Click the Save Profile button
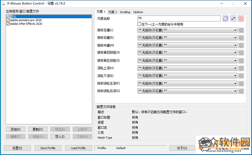Viewport: 252px width, 155px height. 48,148
